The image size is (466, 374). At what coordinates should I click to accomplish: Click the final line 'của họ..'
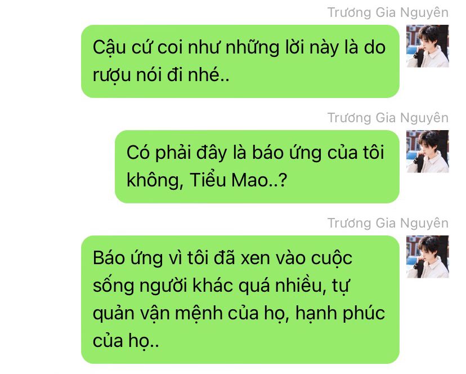click(x=126, y=341)
